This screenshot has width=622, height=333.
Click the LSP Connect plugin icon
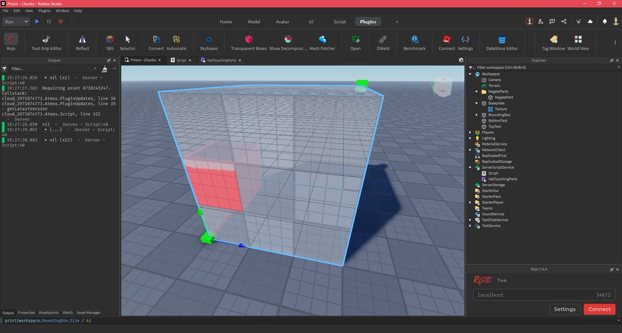[447, 42]
